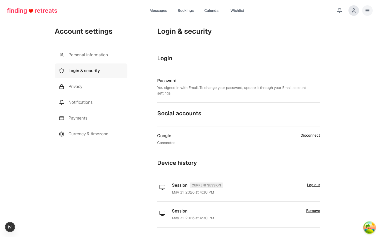Click the person icon beside Personal information

pos(62,55)
